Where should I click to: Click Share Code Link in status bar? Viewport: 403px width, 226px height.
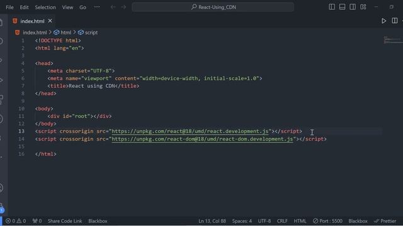click(65, 221)
